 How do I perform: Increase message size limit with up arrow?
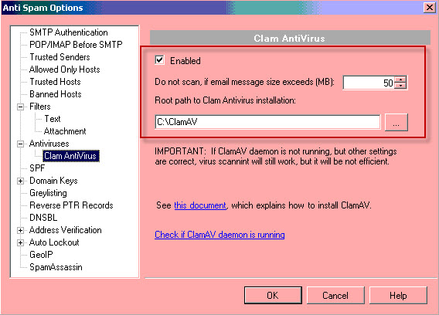pos(400,80)
